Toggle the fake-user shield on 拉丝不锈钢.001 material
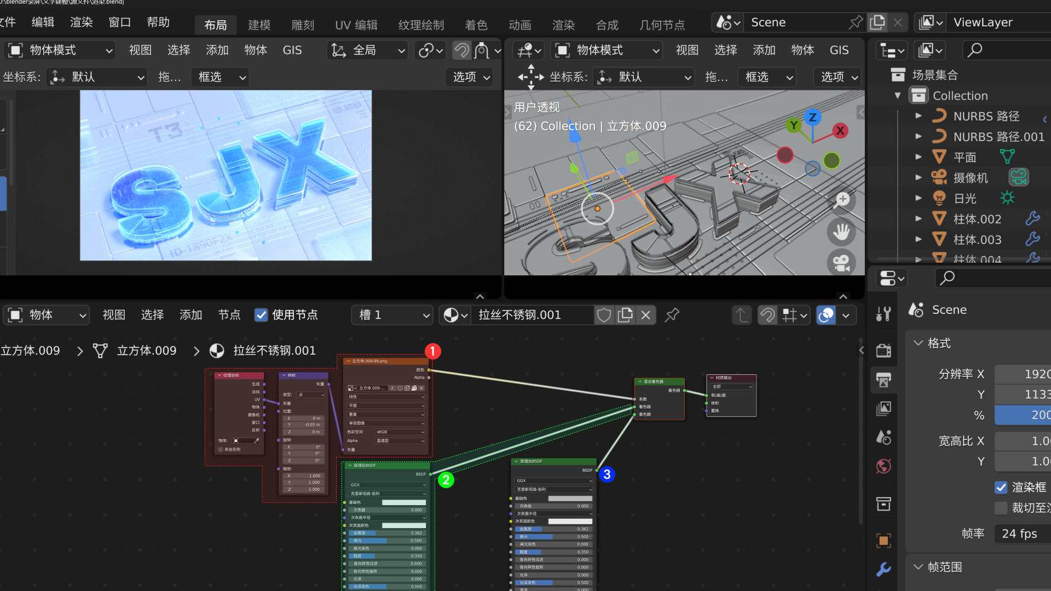Viewport: 1051px width, 591px height. 604,315
